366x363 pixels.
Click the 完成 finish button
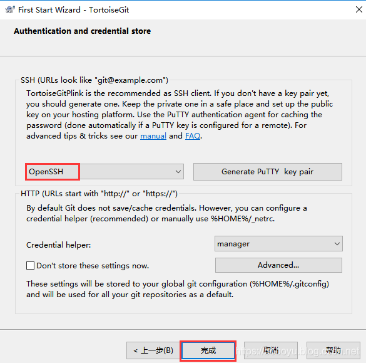[208, 350]
